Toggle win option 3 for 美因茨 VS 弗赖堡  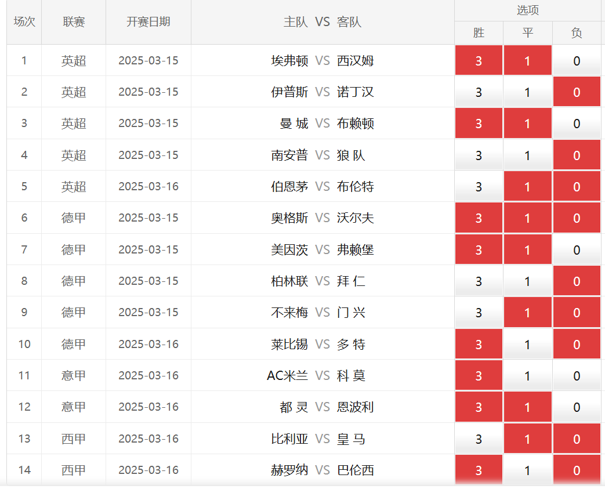(x=479, y=249)
